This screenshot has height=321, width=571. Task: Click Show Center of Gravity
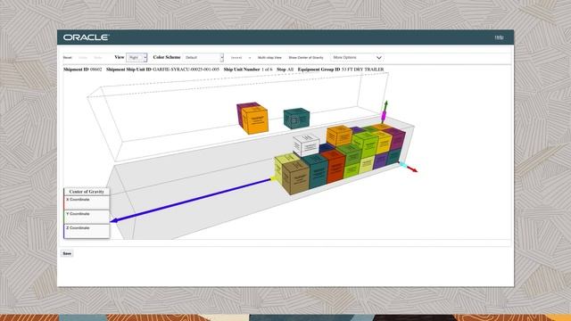(306, 57)
